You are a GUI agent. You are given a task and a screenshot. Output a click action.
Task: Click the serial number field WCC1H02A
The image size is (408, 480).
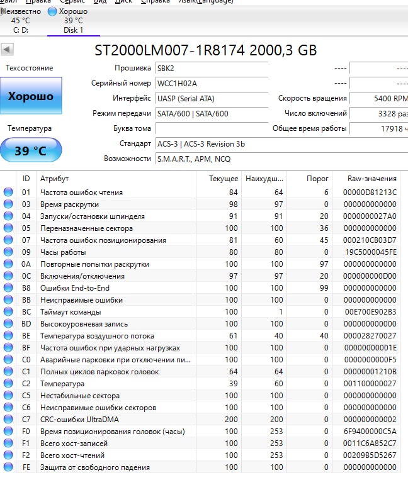tap(212, 83)
